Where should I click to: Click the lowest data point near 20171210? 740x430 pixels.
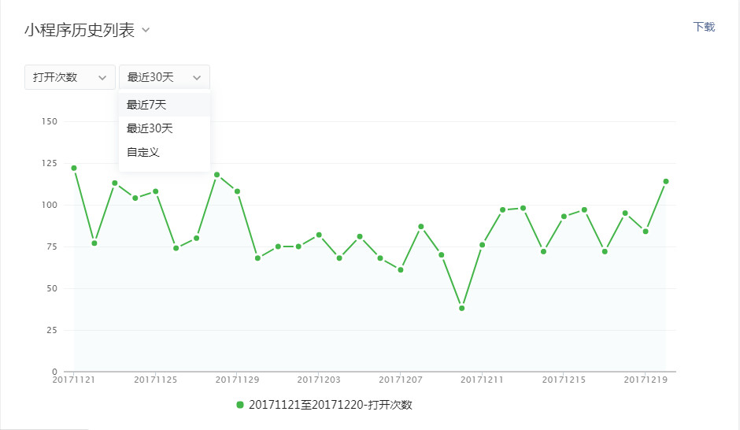tap(461, 308)
